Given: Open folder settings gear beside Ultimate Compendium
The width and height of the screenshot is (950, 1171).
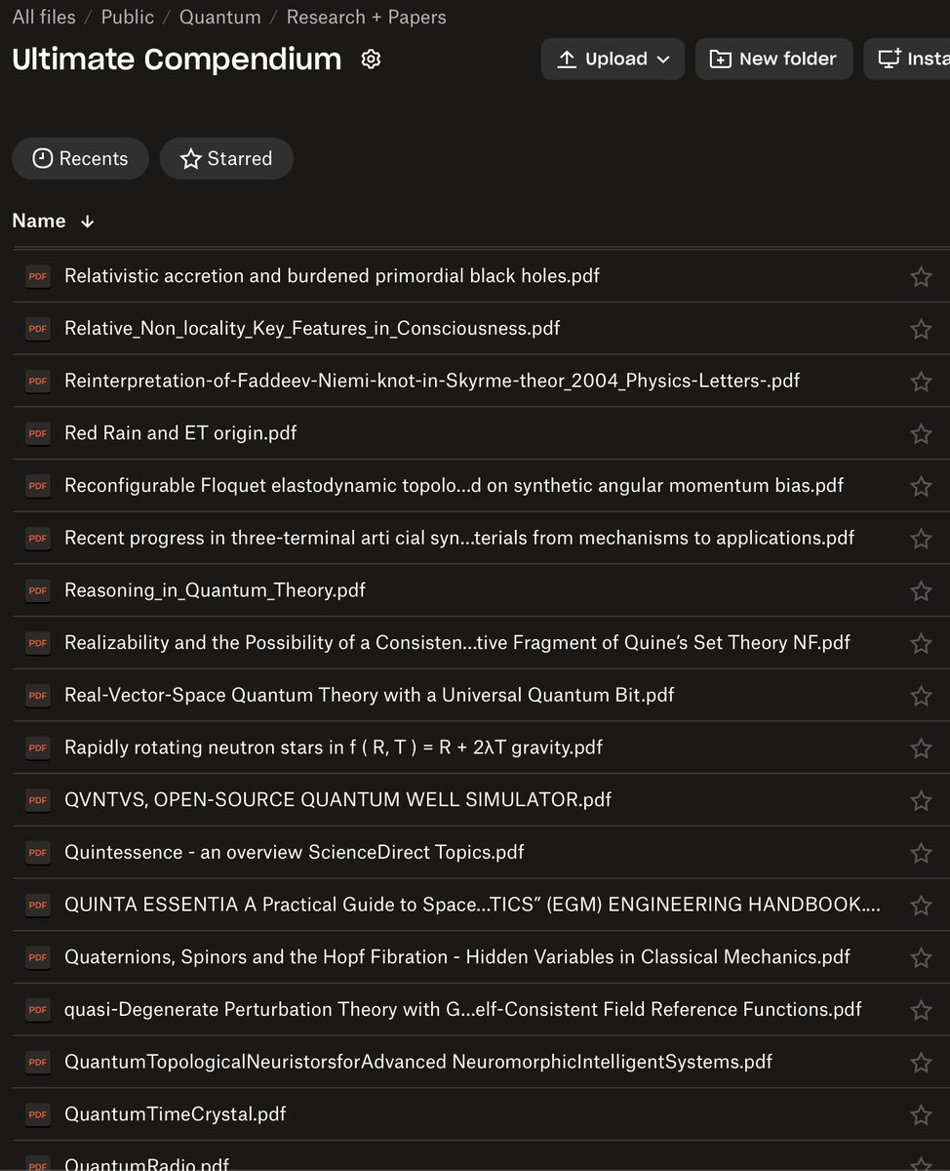Looking at the screenshot, I should (371, 60).
